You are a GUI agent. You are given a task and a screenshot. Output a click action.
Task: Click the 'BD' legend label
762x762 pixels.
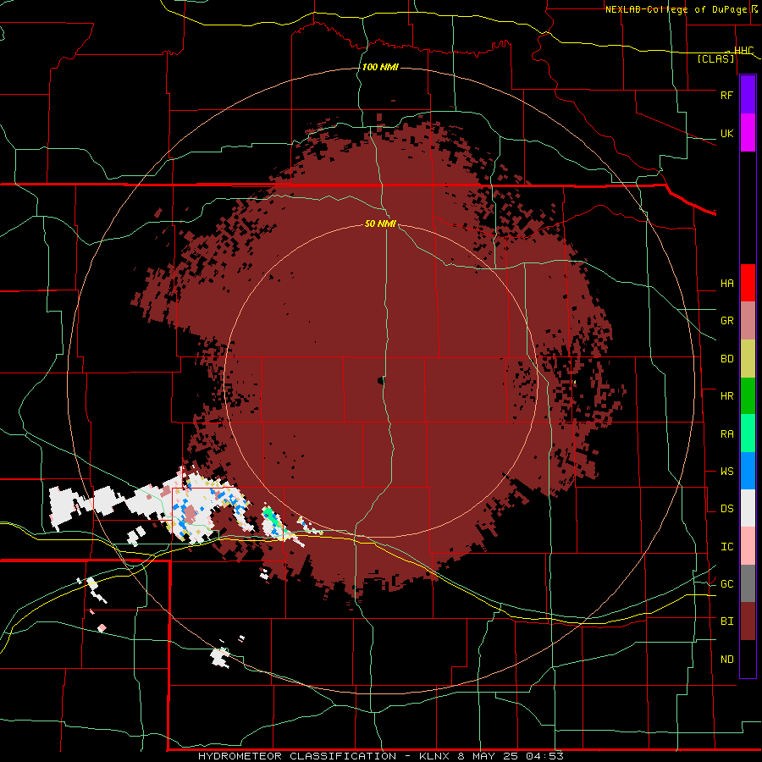click(726, 359)
